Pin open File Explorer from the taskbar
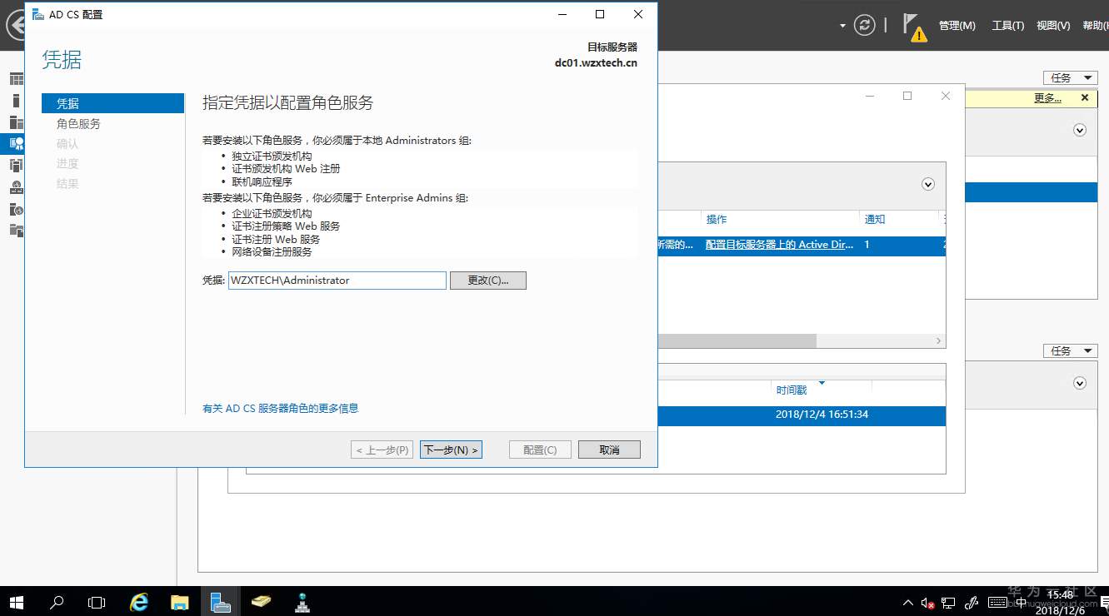 [x=179, y=601]
